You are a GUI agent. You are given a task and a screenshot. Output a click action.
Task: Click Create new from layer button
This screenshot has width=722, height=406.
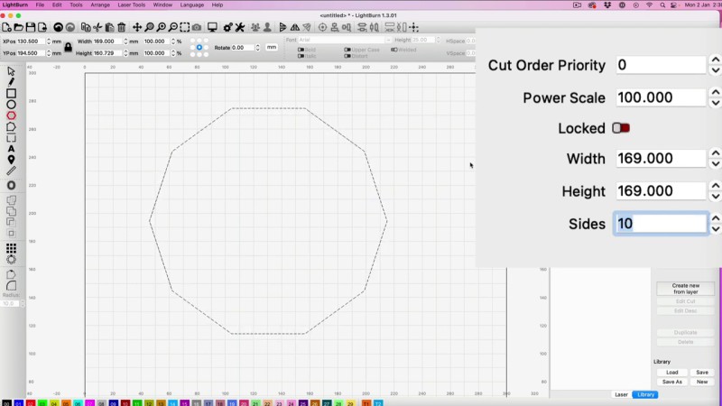(x=686, y=289)
